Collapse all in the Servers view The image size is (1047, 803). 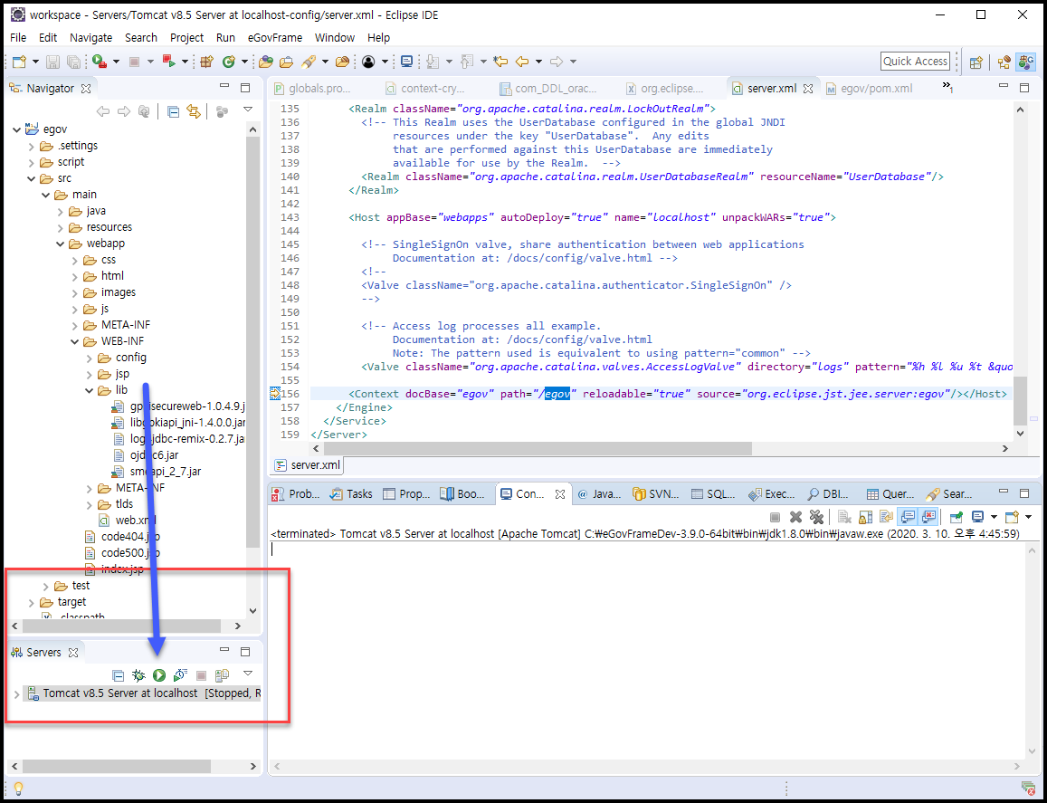(x=119, y=675)
